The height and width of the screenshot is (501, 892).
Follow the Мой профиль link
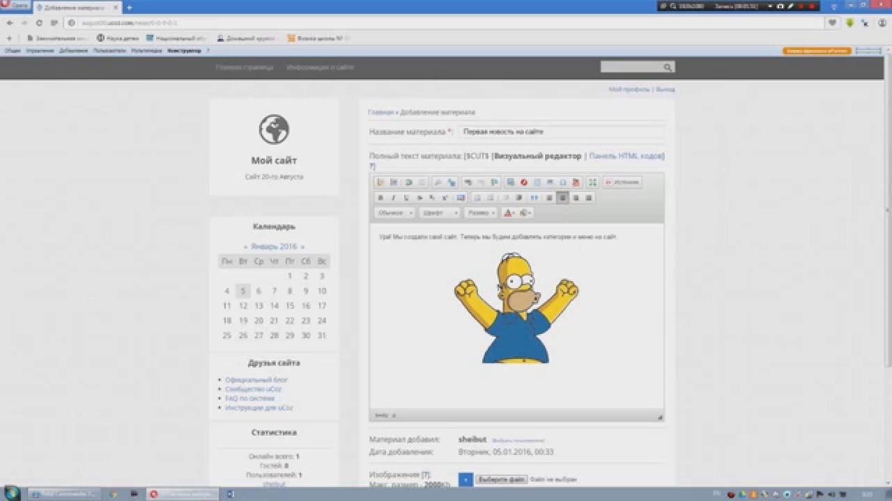point(629,90)
